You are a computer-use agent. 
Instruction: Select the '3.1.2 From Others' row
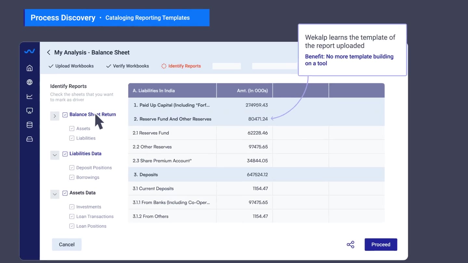256,216
